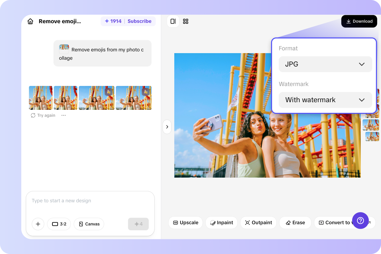Click Subscribe in the top bar

pos(140,21)
